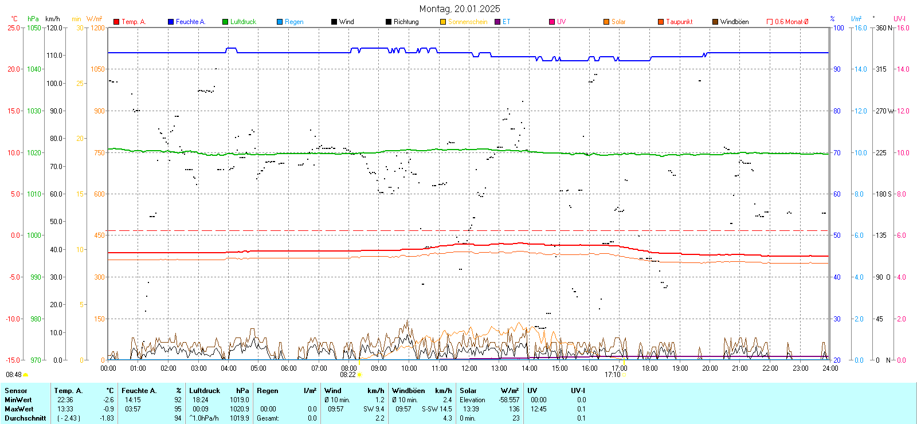Viewport: 917px width, 424px height.
Task: Click the pink UV legend square
Action: click(552, 22)
